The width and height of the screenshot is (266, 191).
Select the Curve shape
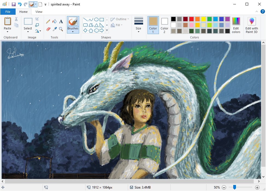[91, 19]
